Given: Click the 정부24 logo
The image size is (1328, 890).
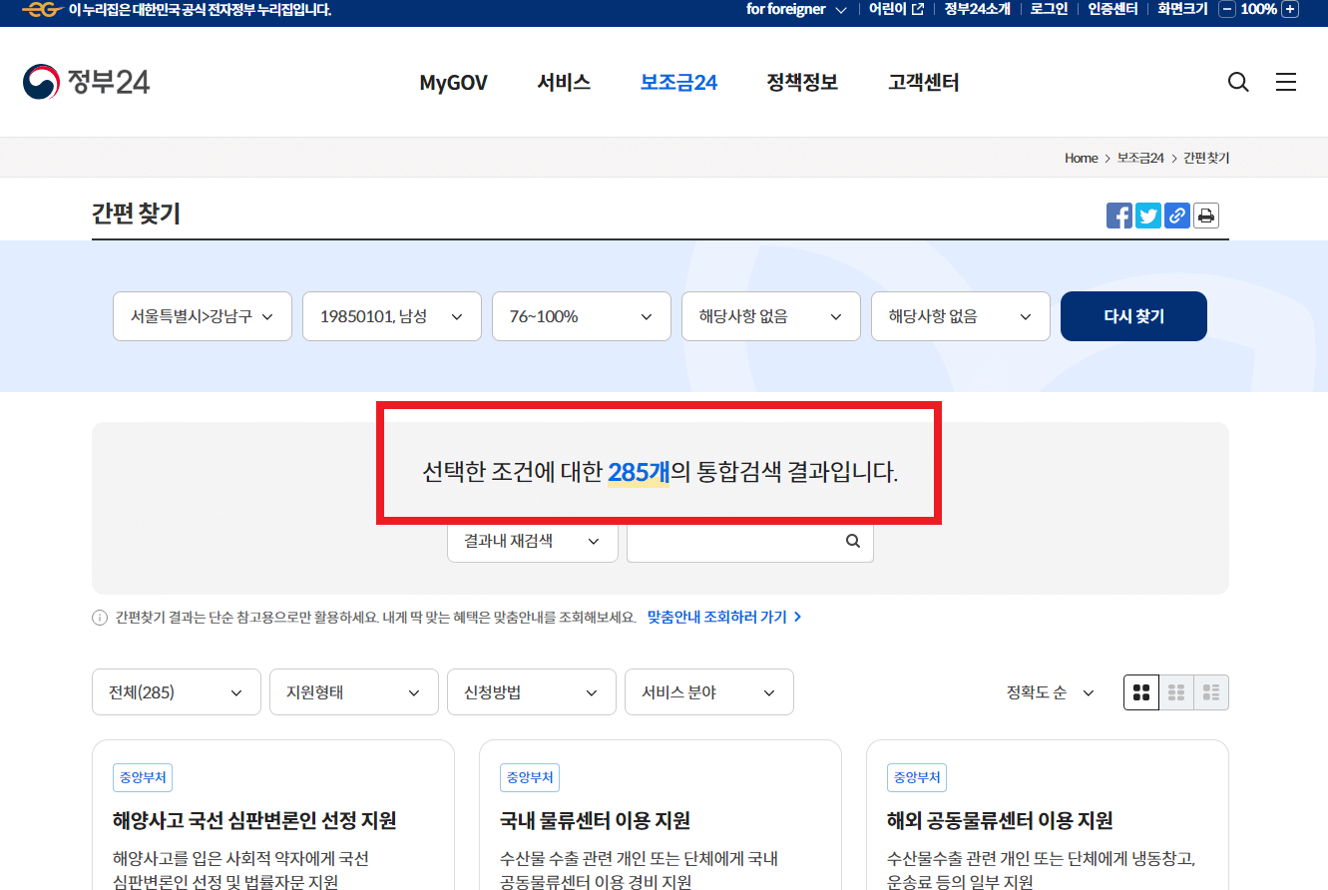Looking at the screenshot, I should 86,81.
